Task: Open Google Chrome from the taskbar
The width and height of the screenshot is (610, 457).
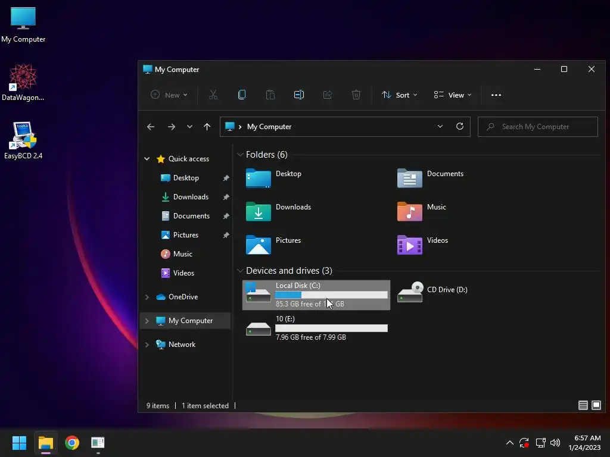Action: tap(72, 443)
